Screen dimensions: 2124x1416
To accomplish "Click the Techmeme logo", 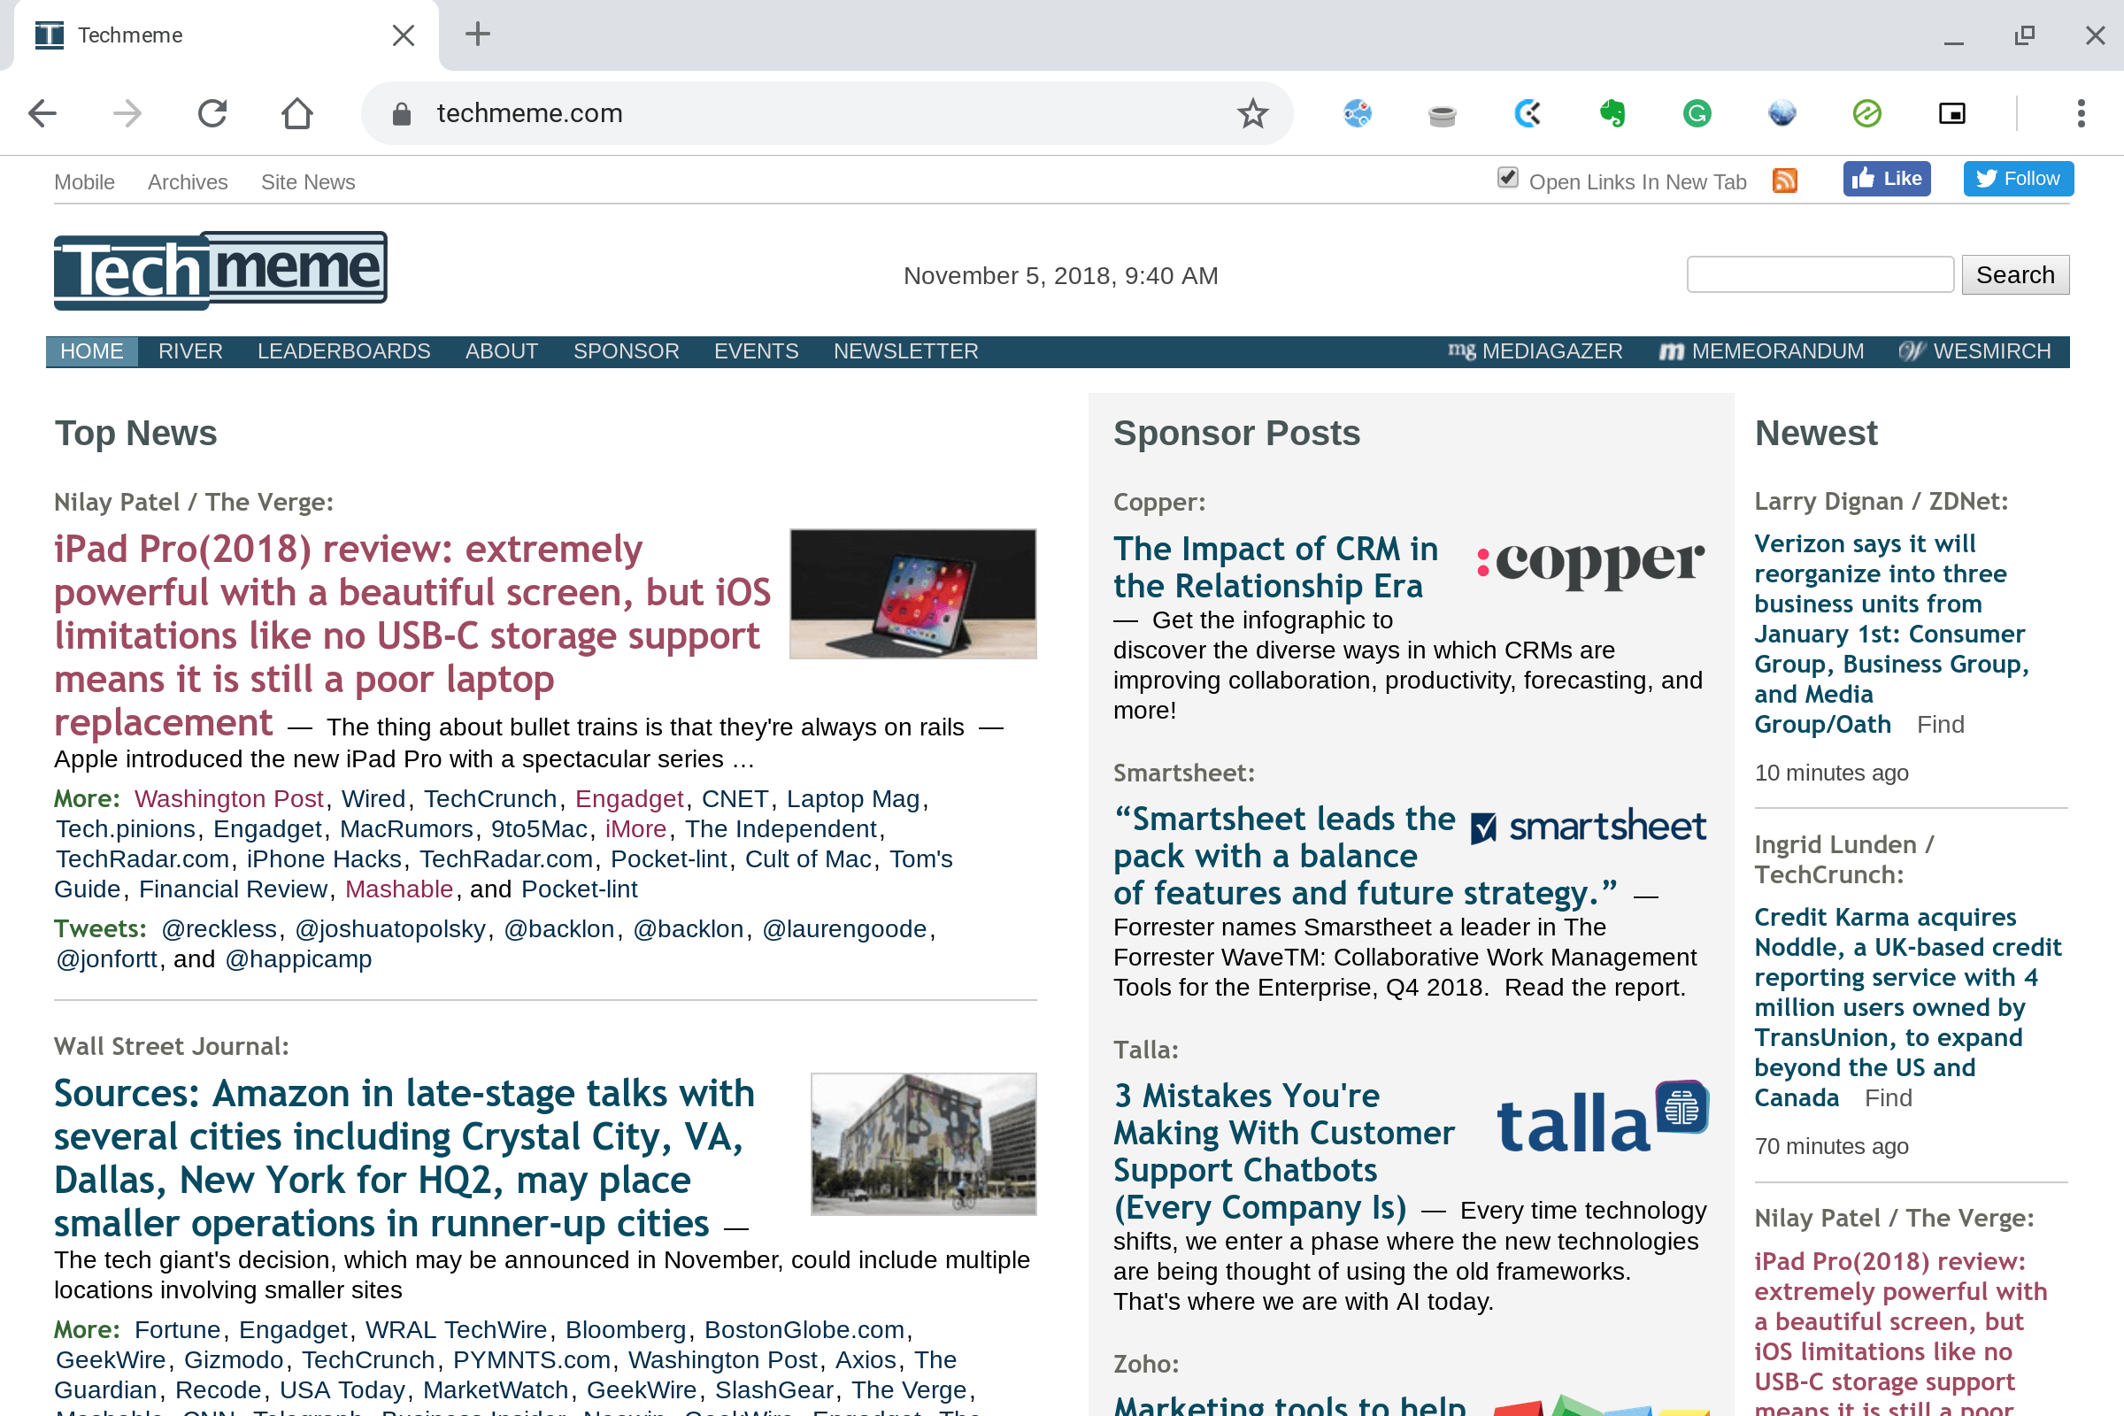I will click(x=220, y=270).
